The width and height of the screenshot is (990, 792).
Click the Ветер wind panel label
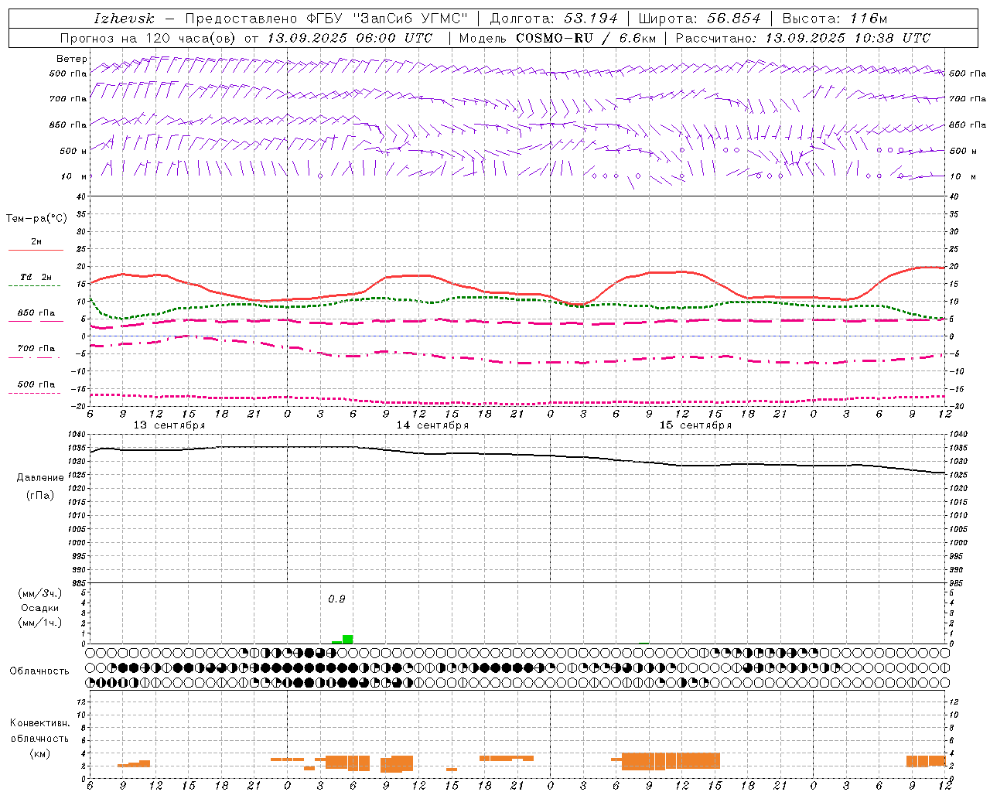pos(72,59)
